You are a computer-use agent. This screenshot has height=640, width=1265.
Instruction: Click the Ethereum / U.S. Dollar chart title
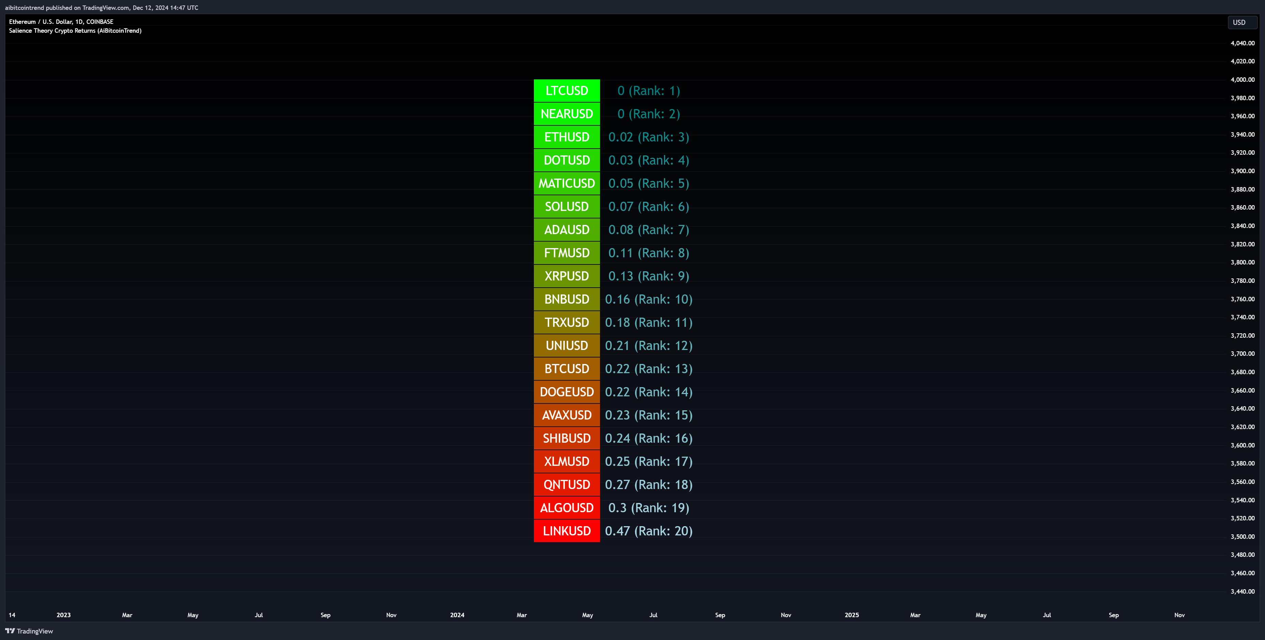click(x=61, y=21)
